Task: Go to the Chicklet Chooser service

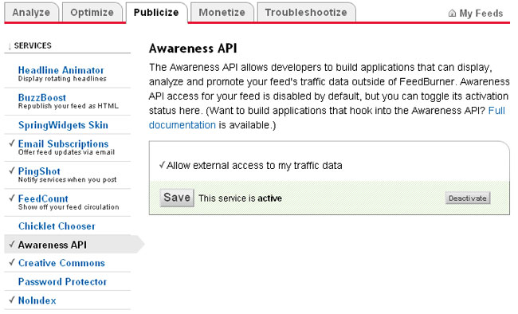Action: click(x=57, y=226)
